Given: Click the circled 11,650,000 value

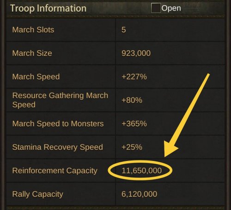Looking at the screenshot, I should point(141,171).
